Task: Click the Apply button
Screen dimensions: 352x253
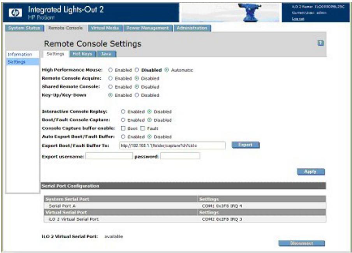Action: [311, 172]
